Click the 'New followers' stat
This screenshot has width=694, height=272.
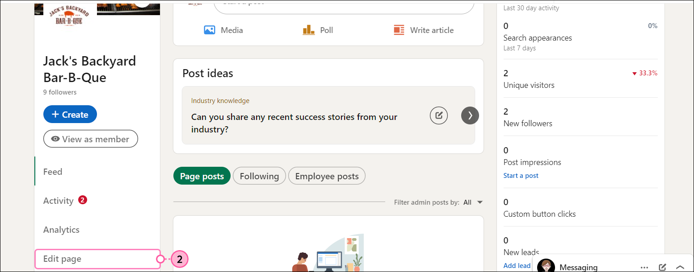(528, 123)
